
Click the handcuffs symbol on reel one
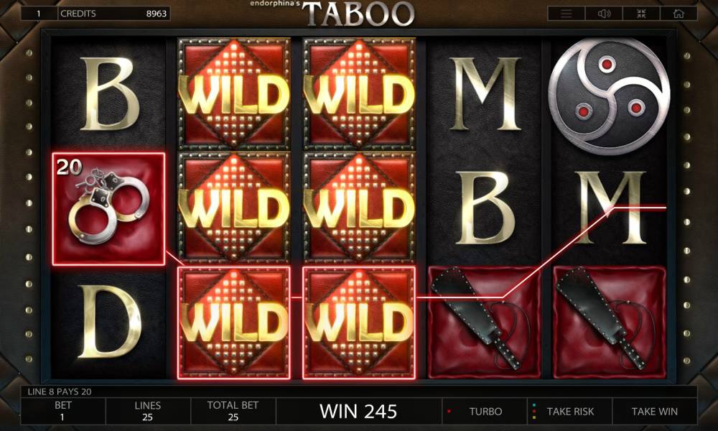108,209
